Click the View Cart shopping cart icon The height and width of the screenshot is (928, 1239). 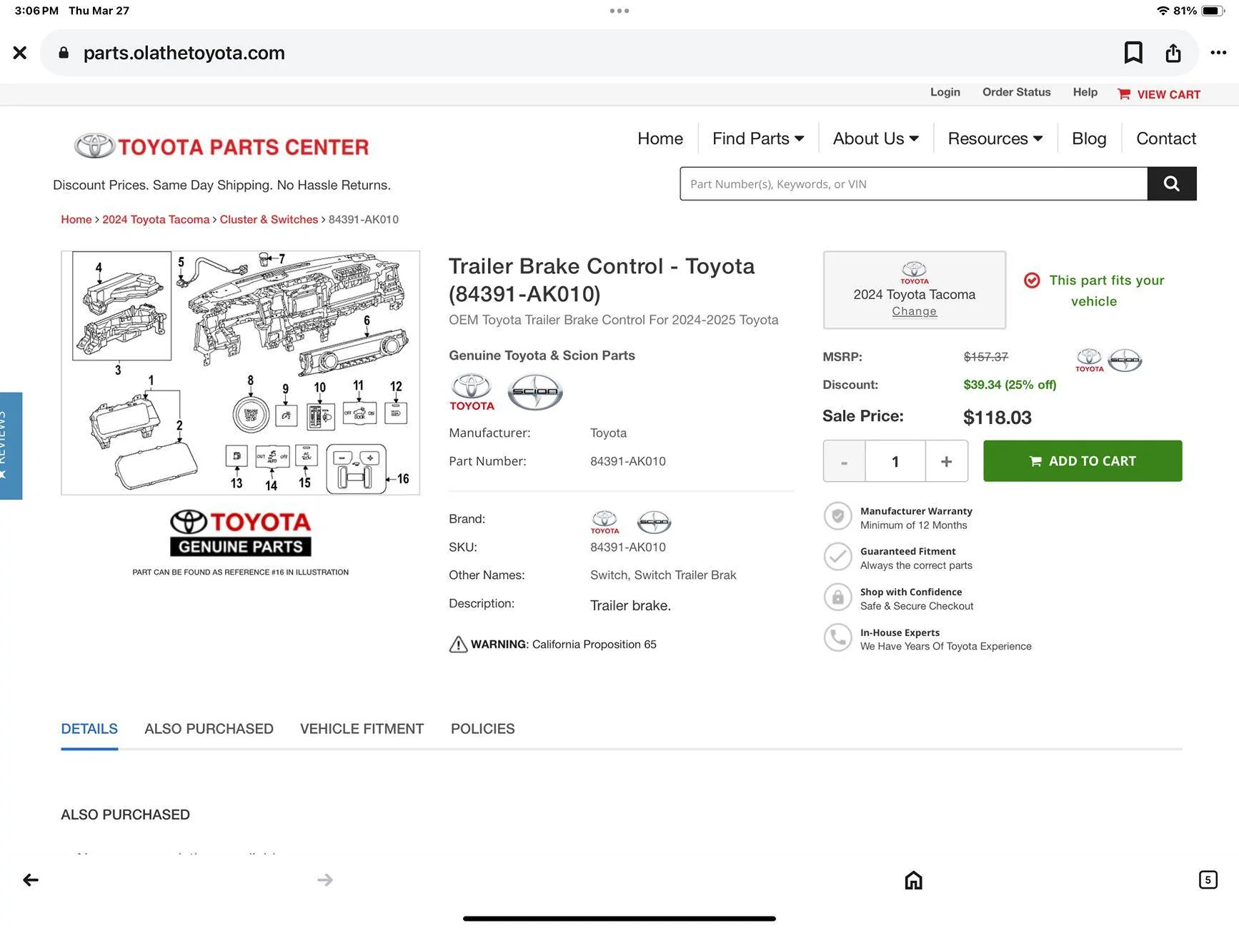[x=1124, y=94]
